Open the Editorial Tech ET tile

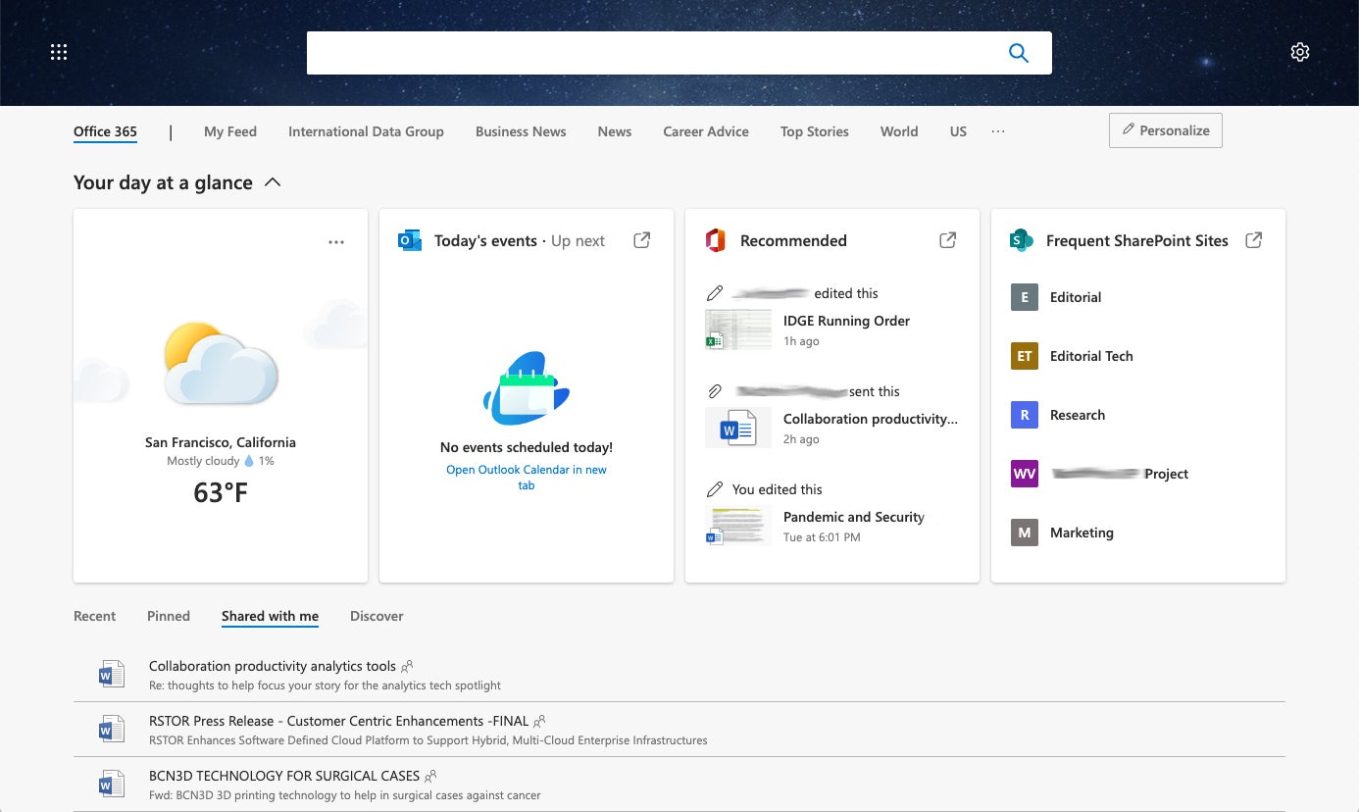(x=1025, y=356)
